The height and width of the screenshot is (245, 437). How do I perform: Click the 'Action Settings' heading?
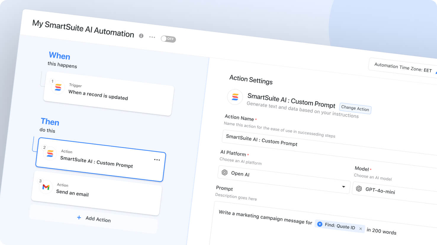pyautogui.click(x=251, y=80)
